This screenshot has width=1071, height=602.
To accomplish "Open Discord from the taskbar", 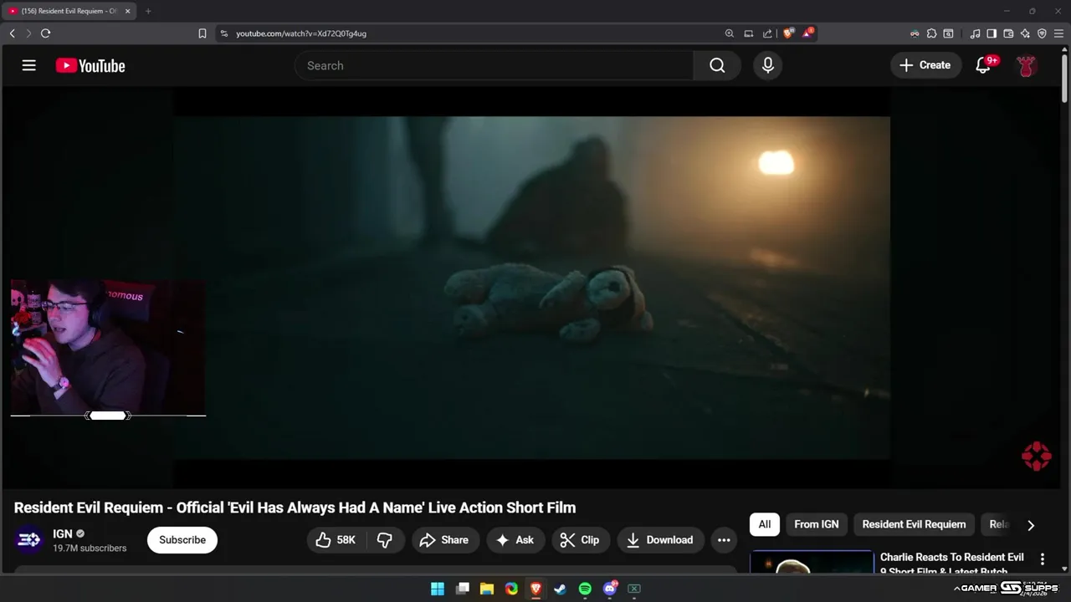I will 610,589.
